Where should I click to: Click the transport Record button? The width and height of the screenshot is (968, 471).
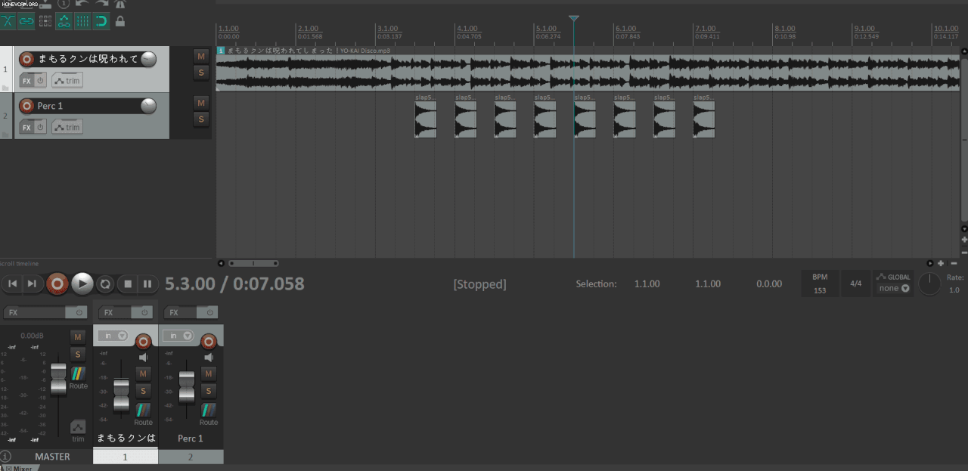click(x=57, y=284)
